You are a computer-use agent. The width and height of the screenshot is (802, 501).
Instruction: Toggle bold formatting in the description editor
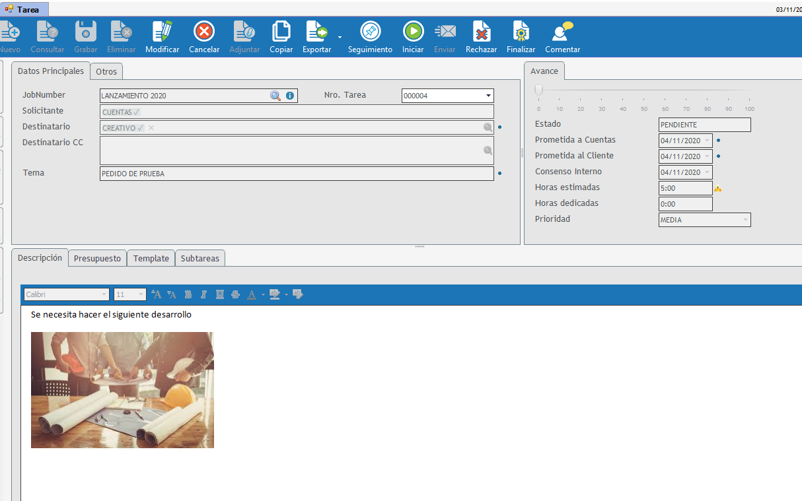tap(188, 294)
